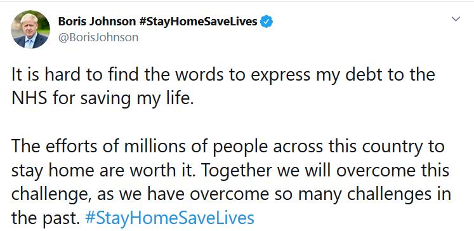Click the line starting "The efforts of millions"
Viewport: 474px width, 231px height.
coord(228,147)
